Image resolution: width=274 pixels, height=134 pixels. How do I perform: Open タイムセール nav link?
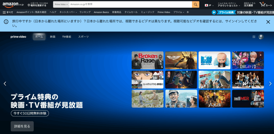click(x=131, y=12)
